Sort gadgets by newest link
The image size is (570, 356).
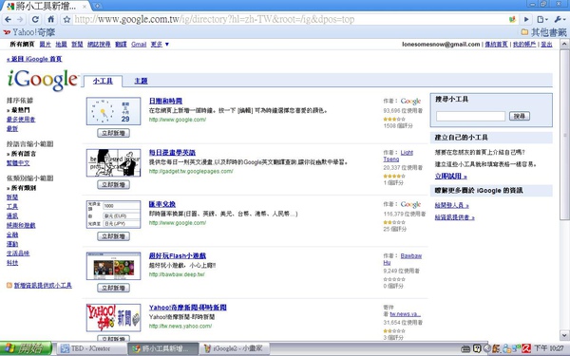click(12, 128)
